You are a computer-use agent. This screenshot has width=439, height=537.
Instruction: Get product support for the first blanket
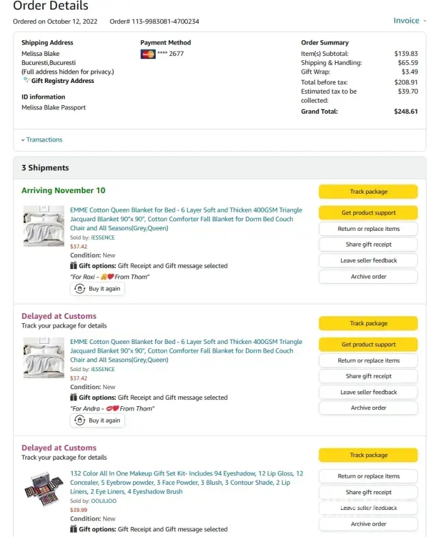[368, 213]
